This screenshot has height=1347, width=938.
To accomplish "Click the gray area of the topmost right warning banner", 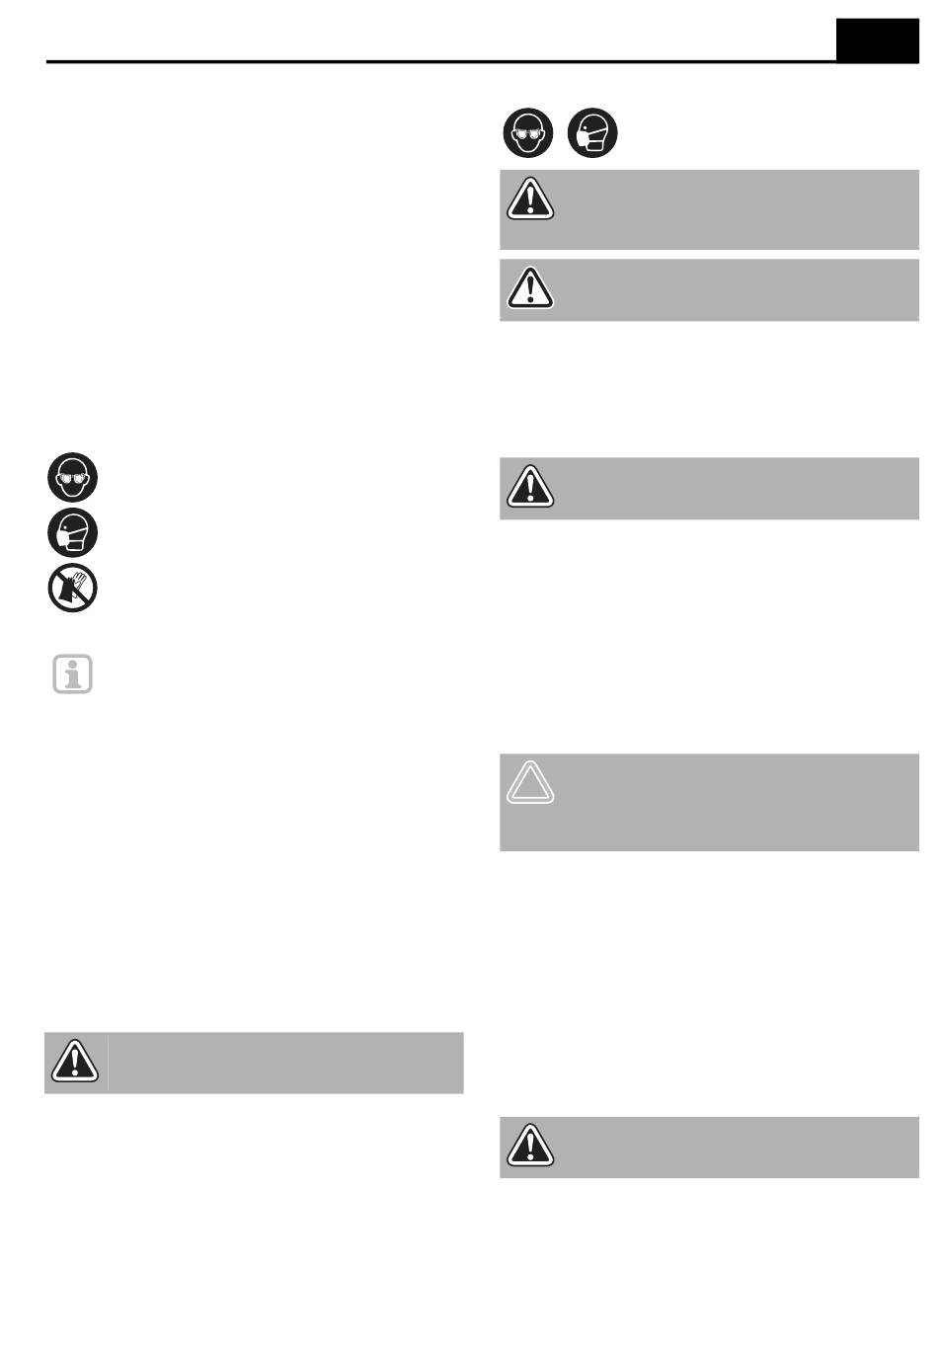I will 736,209.
